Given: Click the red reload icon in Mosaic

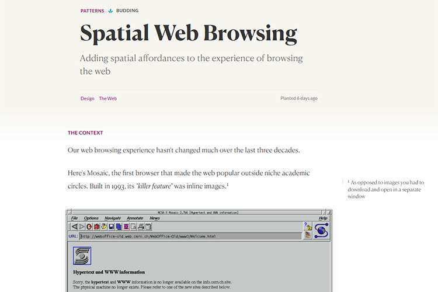Looking at the screenshot, I should 89,226.
